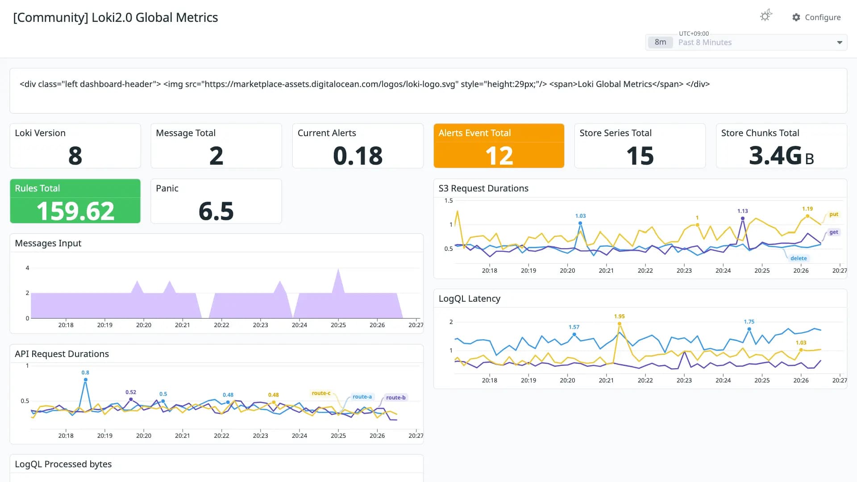Select the put series legend label
Screen dimensions: 857x482
tap(834, 214)
